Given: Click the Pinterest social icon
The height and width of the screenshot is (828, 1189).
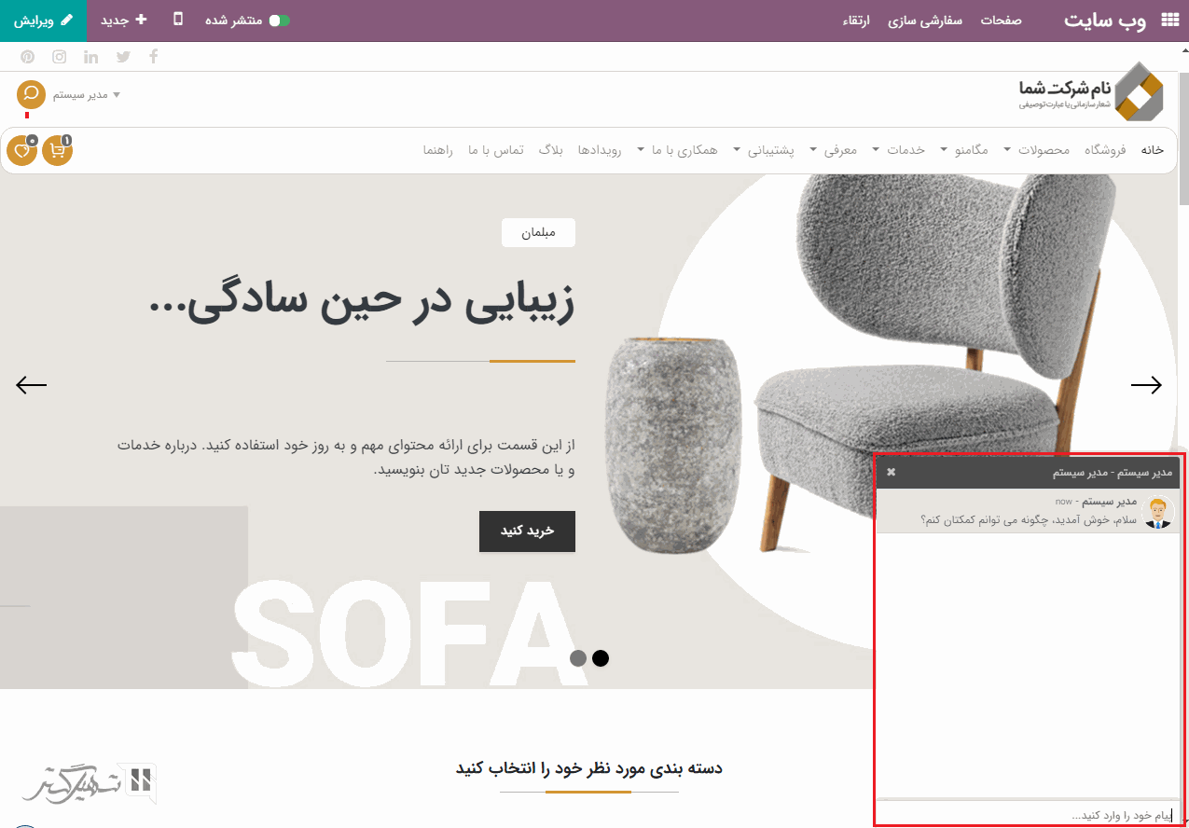Looking at the screenshot, I should click(x=28, y=57).
